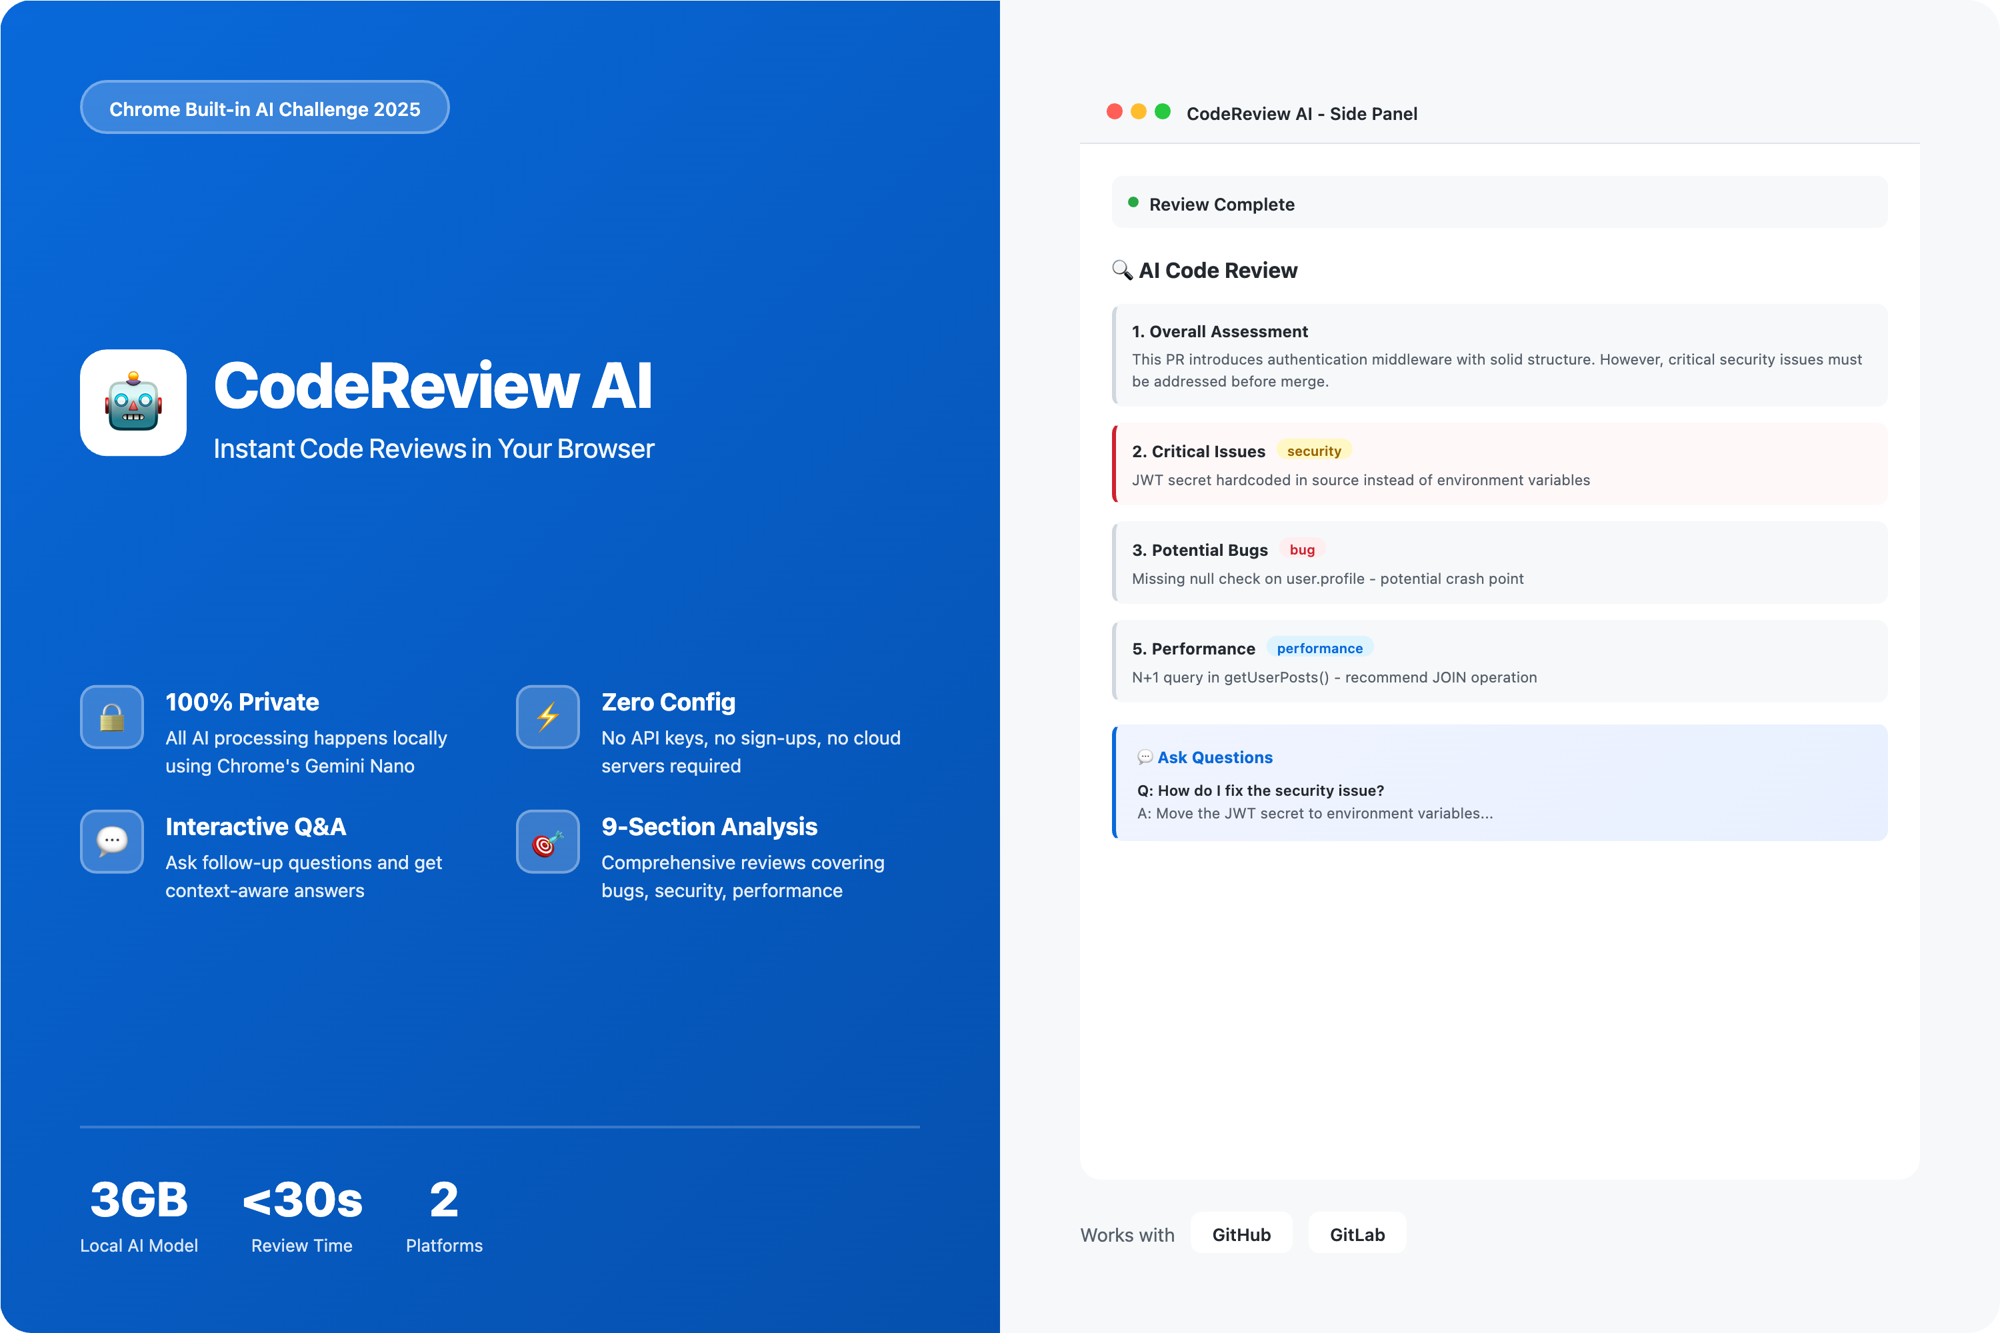Click the magnifier icon beside AI Code Review
This screenshot has height=1333, width=2000.
(1121, 269)
